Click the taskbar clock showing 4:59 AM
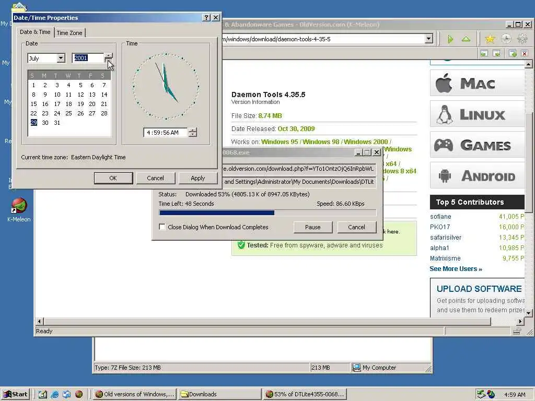 coord(515,395)
